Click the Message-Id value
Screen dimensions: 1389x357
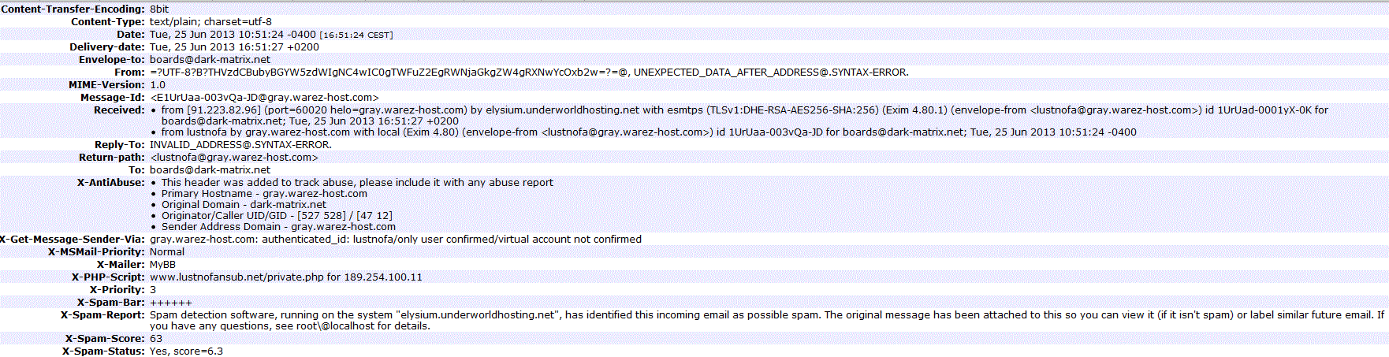(264, 98)
